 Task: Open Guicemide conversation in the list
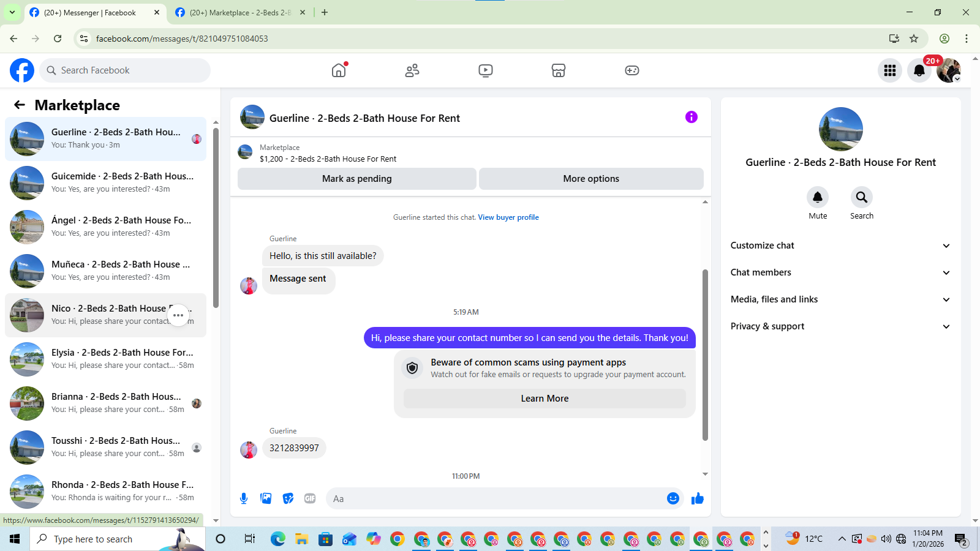point(105,183)
